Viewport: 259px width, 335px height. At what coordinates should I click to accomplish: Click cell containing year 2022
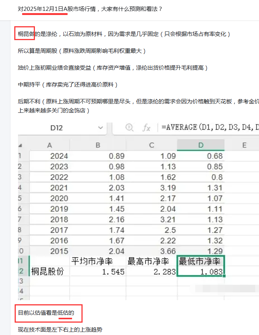click(x=50, y=177)
